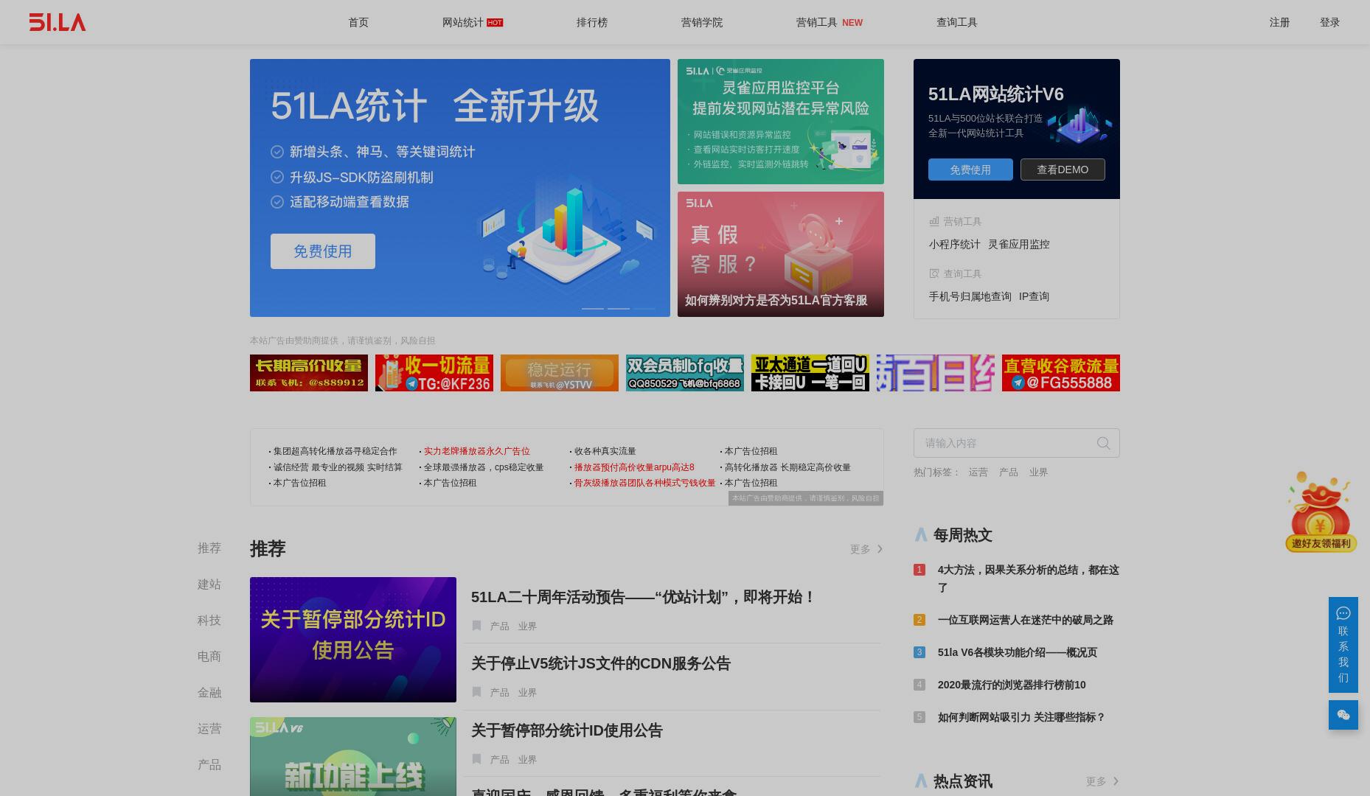Open 查询工具 navigation item

pyautogui.click(x=957, y=22)
